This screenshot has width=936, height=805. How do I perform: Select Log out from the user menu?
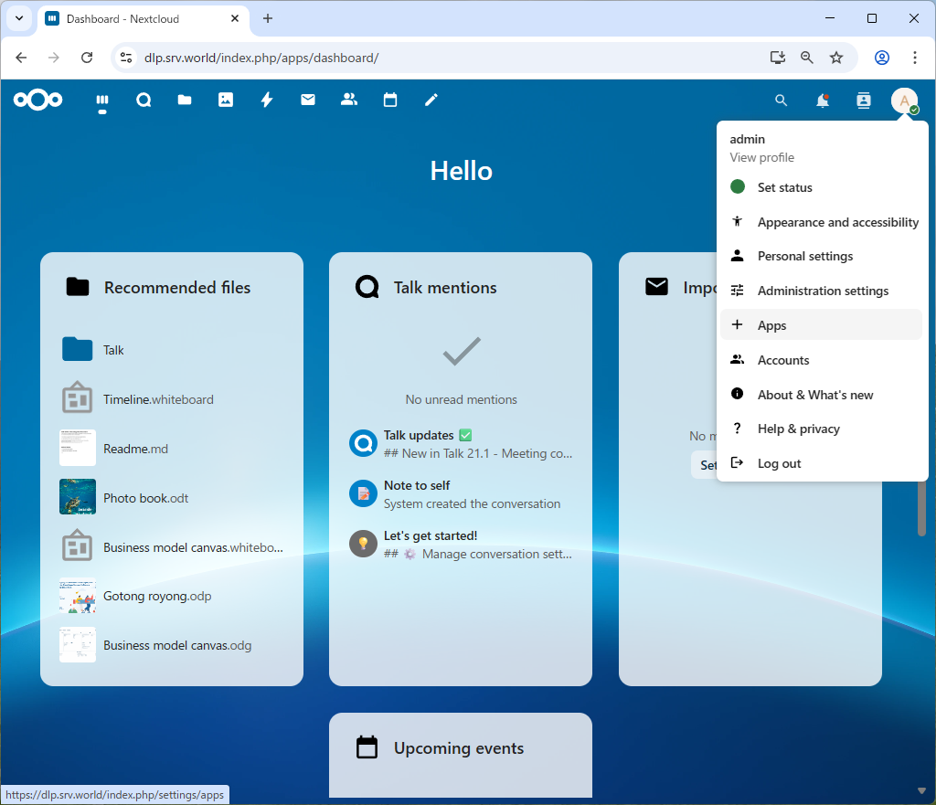(x=779, y=463)
